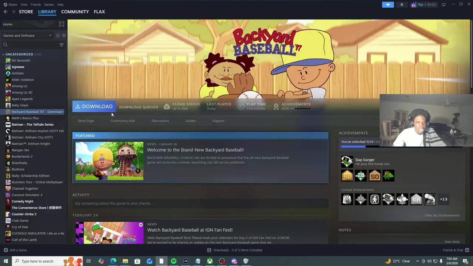Open the collections grid view icon
Image resolution: width=473 pixels, height=266 pixels.
(x=61, y=24)
